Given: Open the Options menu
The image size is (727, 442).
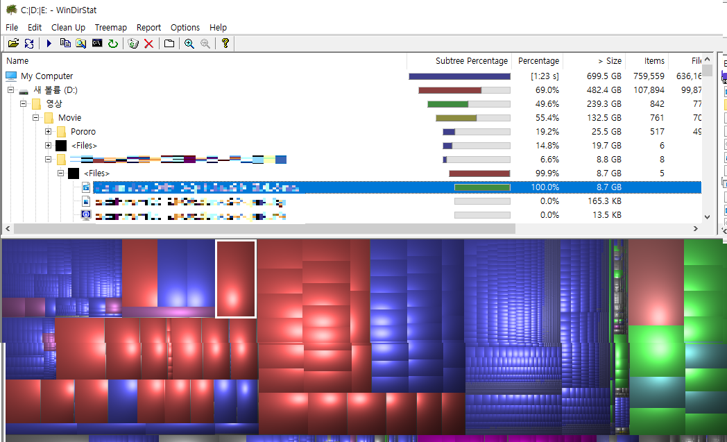Looking at the screenshot, I should tap(185, 27).
